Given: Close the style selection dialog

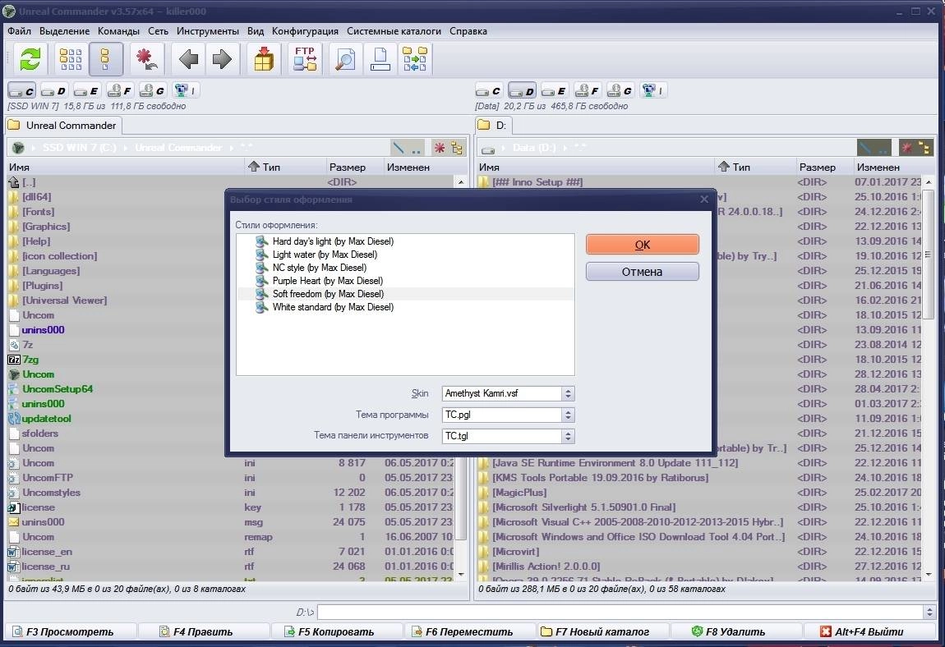Looking at the screenshot, I should pyautogui.click(x=704, y=200).
